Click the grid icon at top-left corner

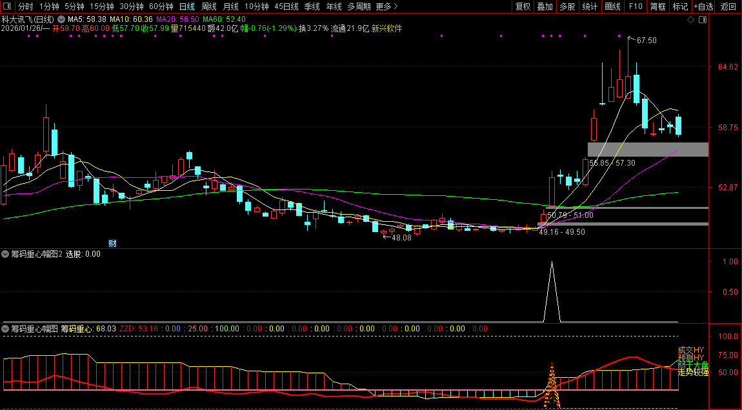point(7,6)
